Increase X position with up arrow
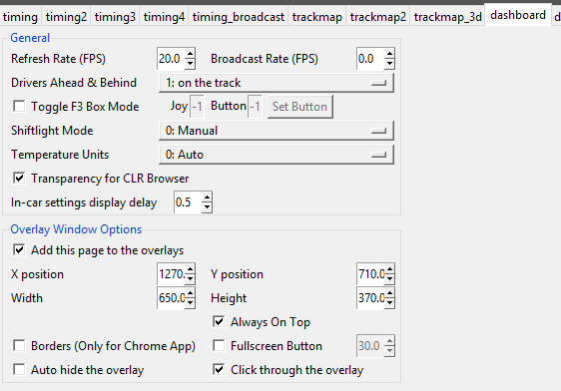 point(191,269)
